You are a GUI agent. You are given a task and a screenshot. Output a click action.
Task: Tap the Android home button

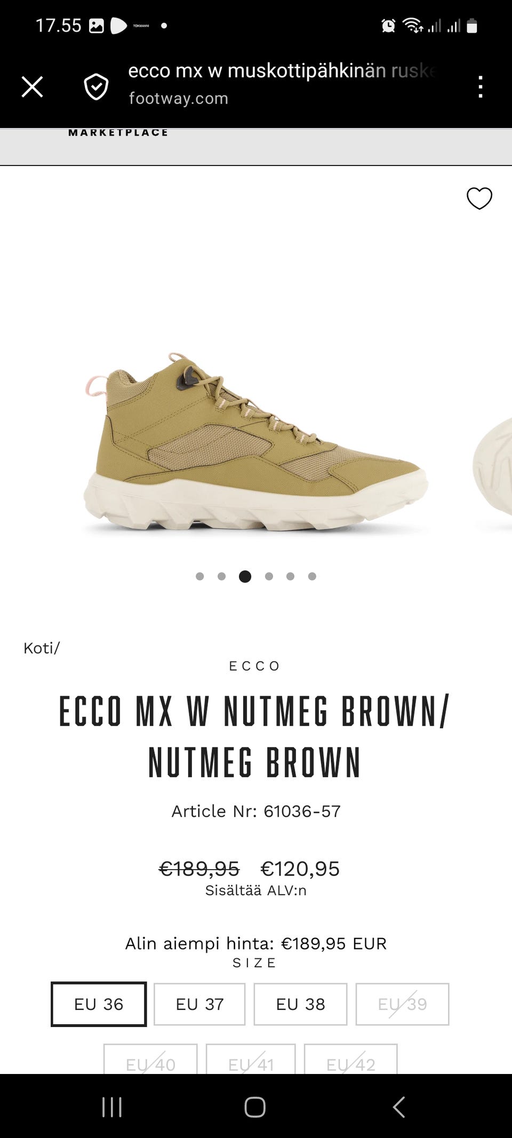click(x=255, y=1107)
